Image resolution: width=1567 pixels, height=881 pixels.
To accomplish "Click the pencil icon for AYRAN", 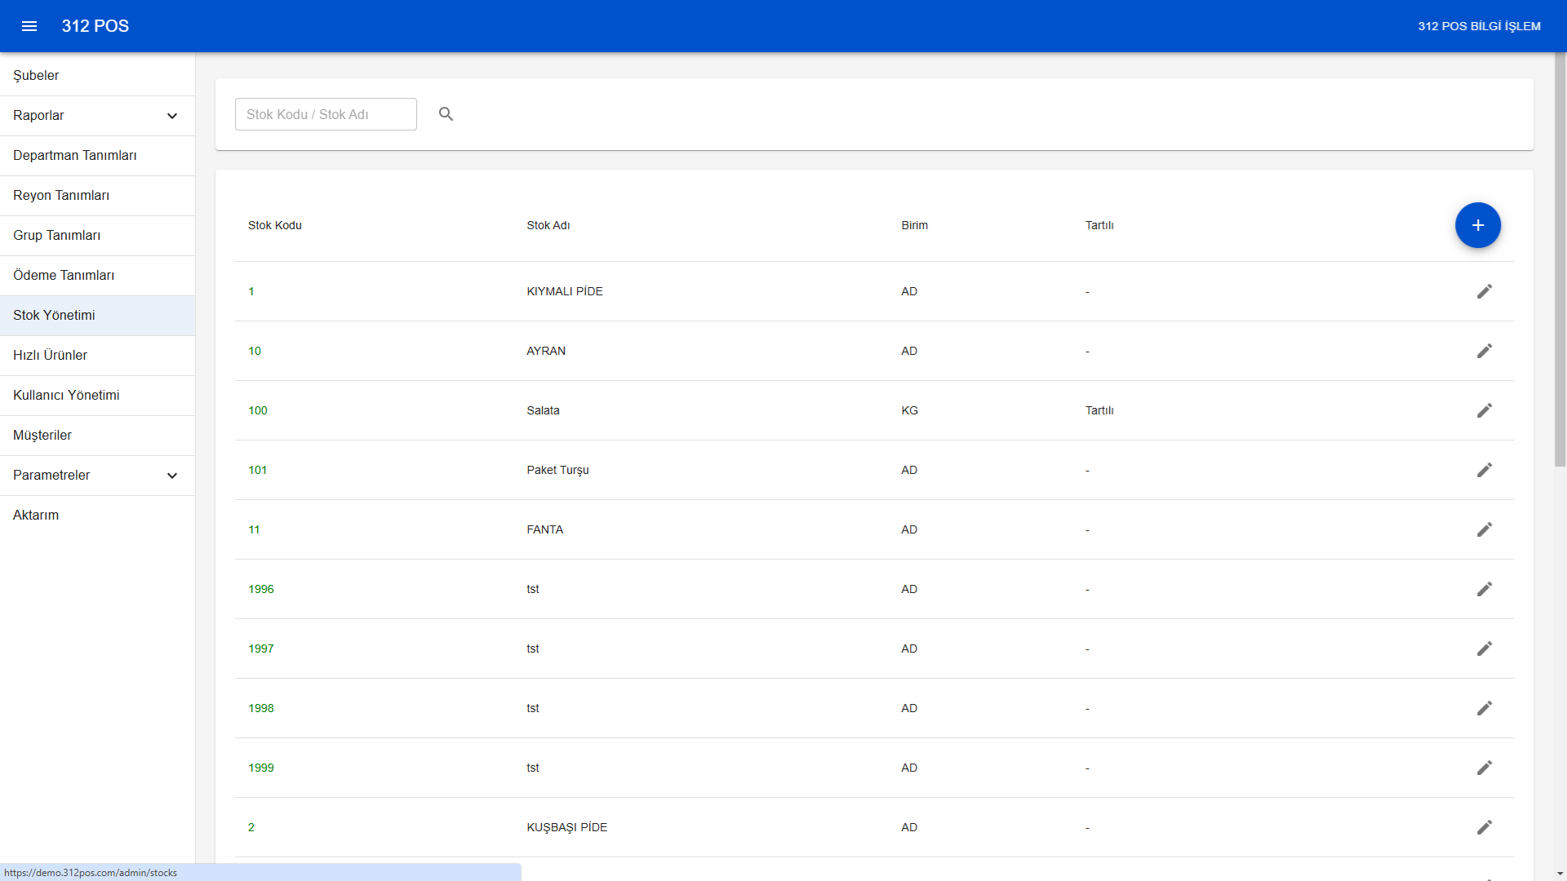I will [1484, 351].
